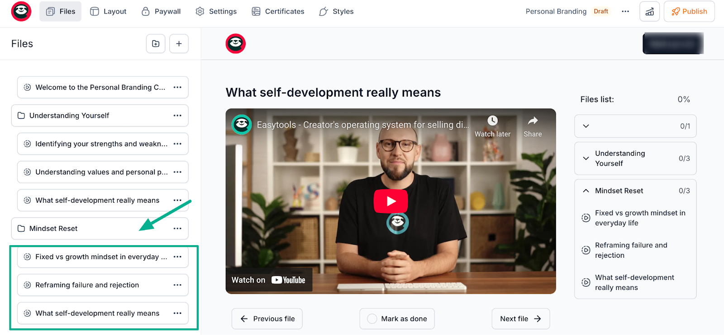
Task: Go to the Next file
Action: [521, 319]
